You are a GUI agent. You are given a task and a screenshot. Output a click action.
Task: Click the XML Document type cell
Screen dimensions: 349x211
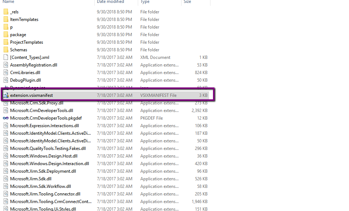(x=156, y=57)
